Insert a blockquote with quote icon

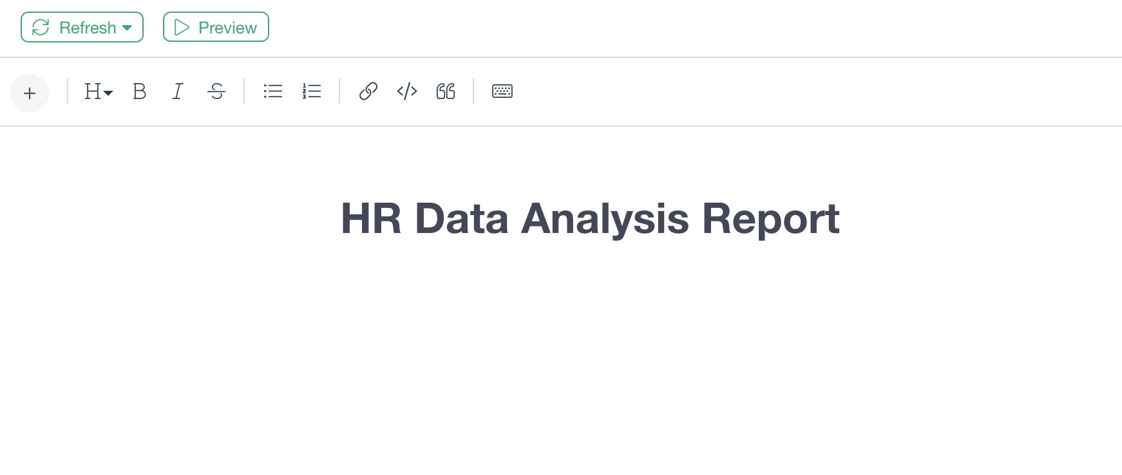click(446, 91)
